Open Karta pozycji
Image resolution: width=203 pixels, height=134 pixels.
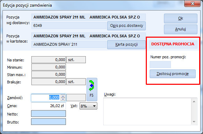tap(126, 45)
